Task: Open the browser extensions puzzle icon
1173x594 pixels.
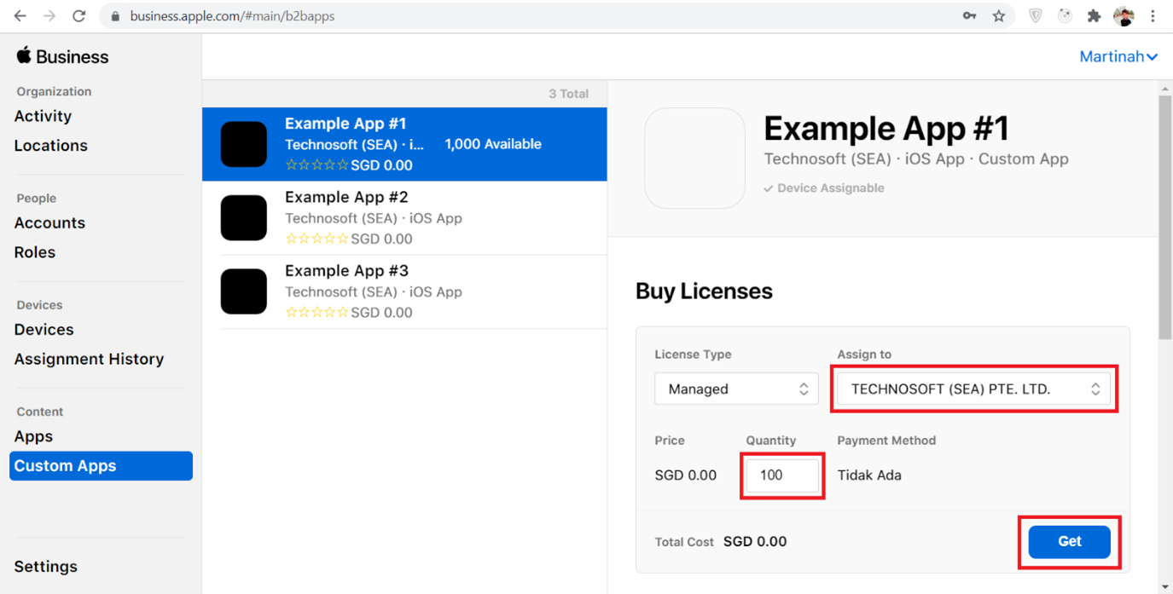Action: tap(1095, 15)
